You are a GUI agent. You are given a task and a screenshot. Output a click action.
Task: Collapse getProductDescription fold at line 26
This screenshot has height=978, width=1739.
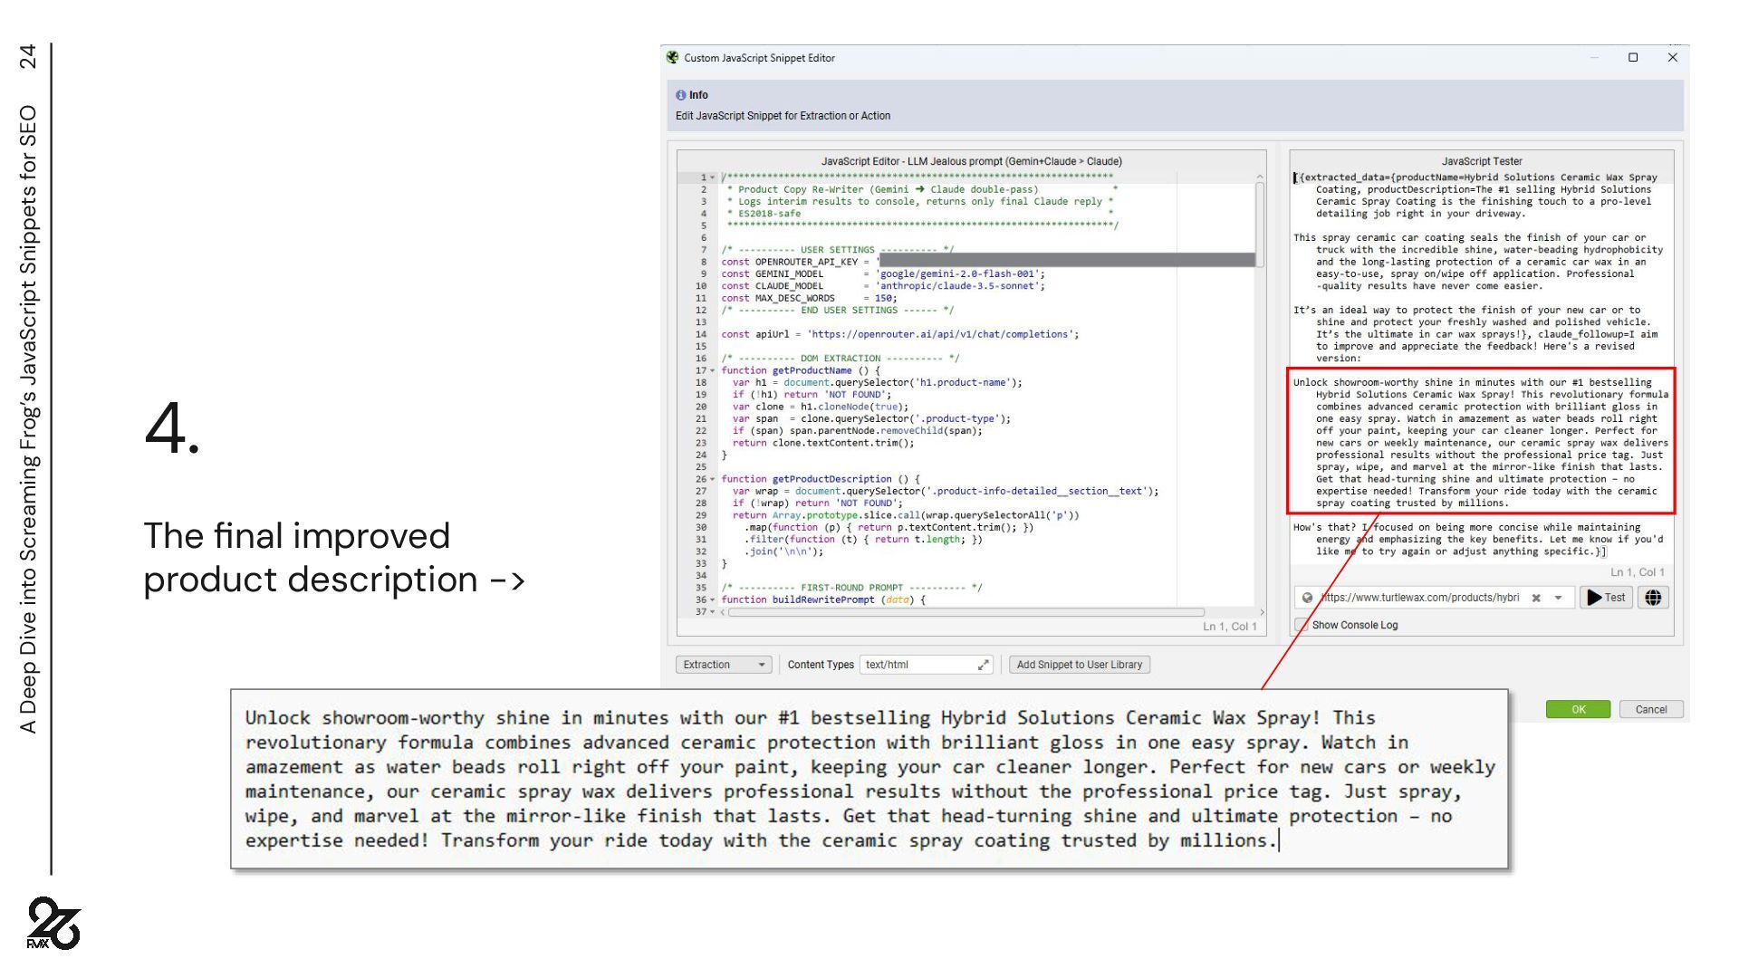(x=713, y=479)
